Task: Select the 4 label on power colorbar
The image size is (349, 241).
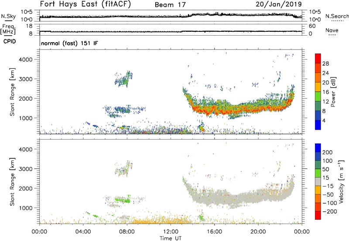Action: click(x=324, y=120)
